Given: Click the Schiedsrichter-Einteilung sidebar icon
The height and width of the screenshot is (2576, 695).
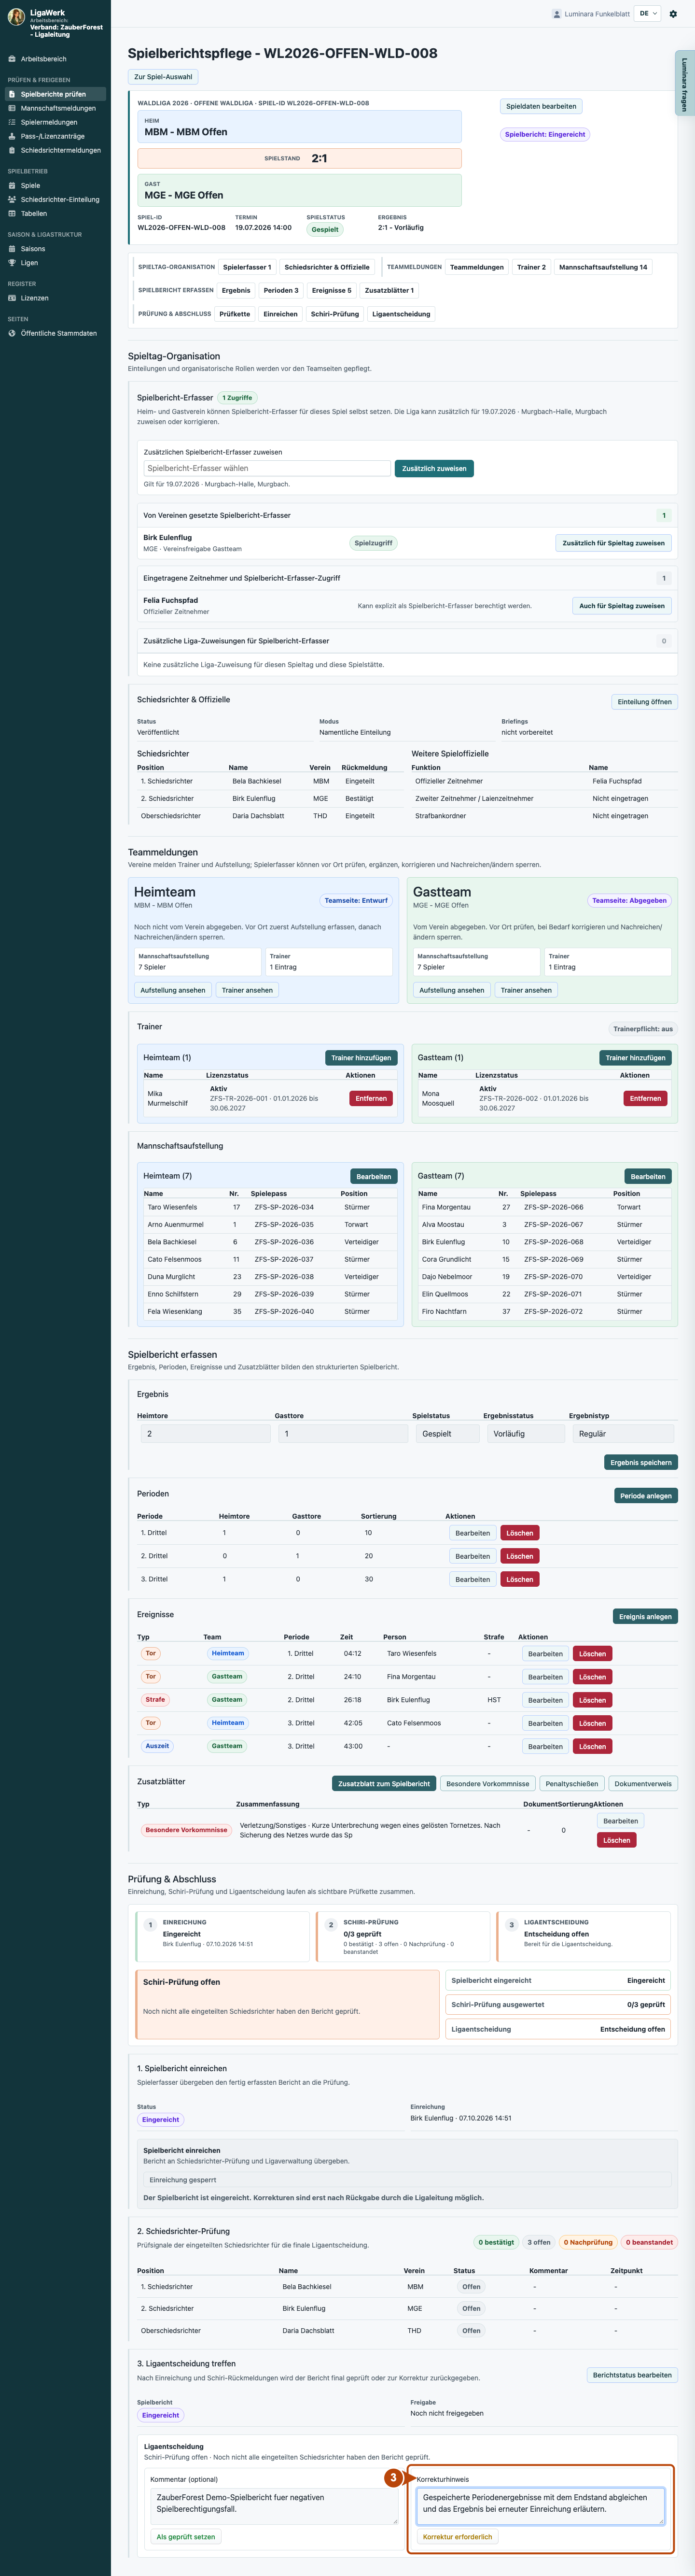Looking at the screenshot, I should [12, 199].
